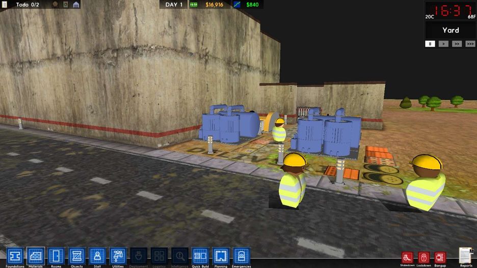The width and height of the screenshot is (477, 268).
Task: Click the greyed Intelligence magnifier icon
Action: pos(179,256)
